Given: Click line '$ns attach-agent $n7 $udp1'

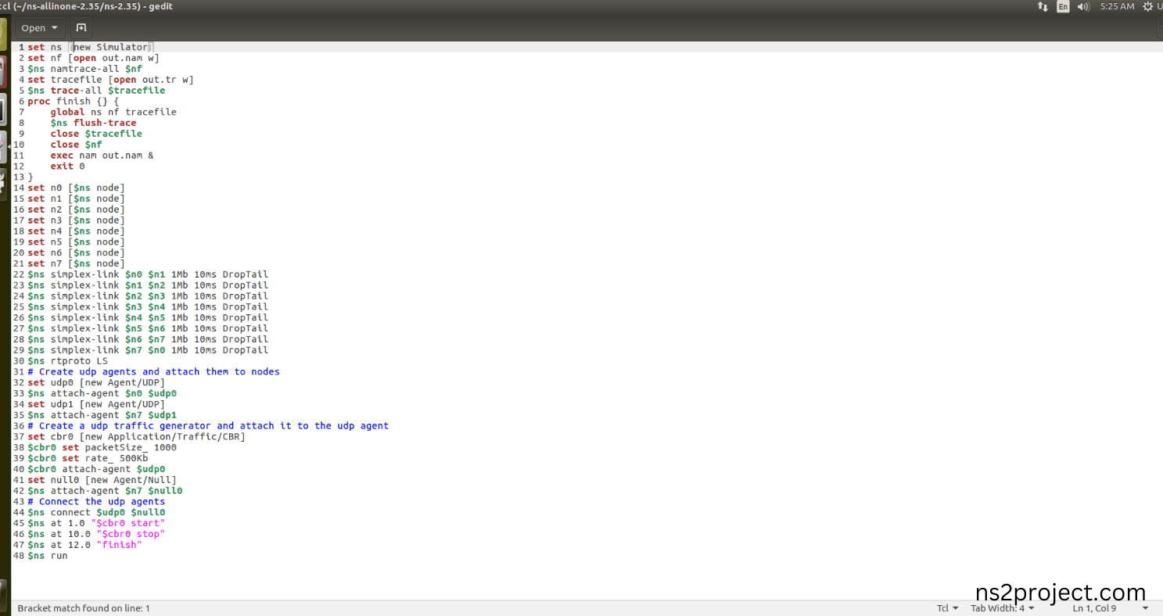Looking at the screenshot, I should click(x=102, y=415).
